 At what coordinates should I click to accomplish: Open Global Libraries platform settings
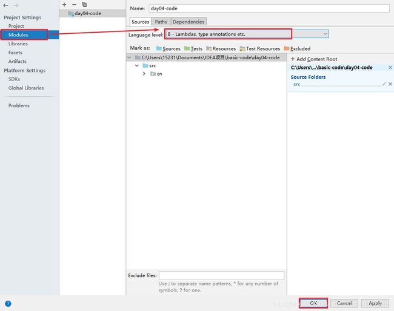[x=26, y=88]
